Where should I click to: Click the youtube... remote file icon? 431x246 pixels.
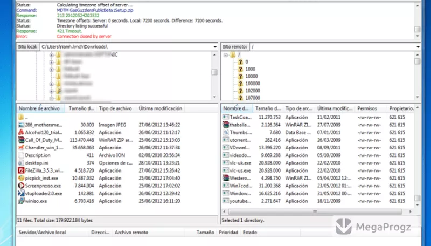pyautogui.click(x=226, y=201)
